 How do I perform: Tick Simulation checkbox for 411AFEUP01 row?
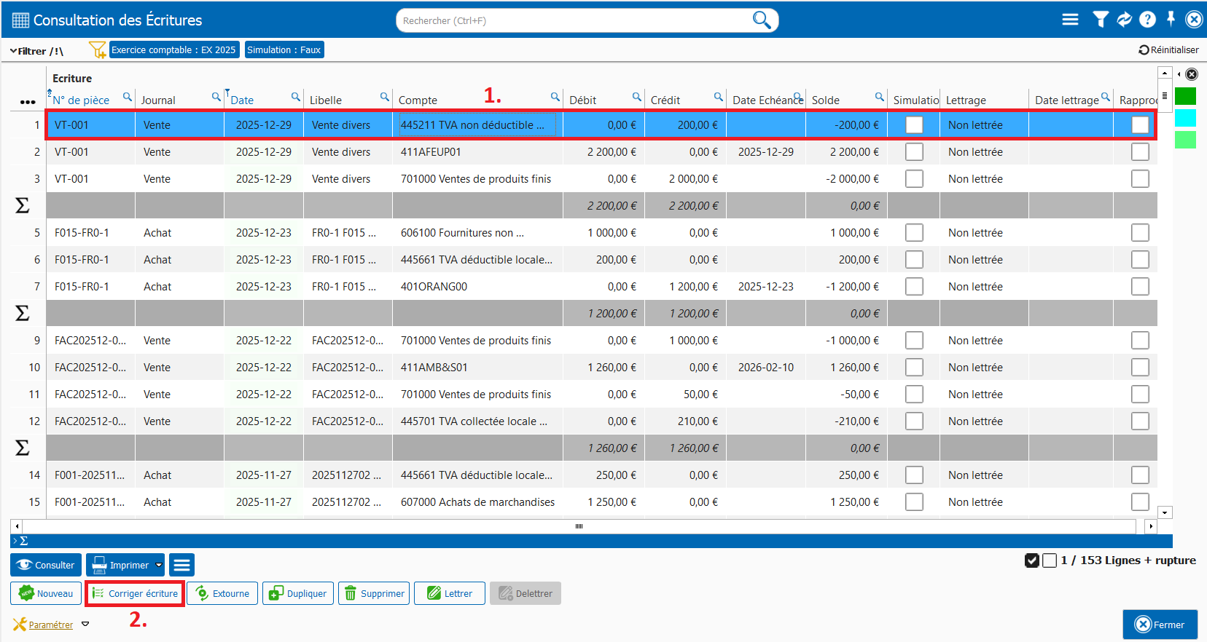914,152
